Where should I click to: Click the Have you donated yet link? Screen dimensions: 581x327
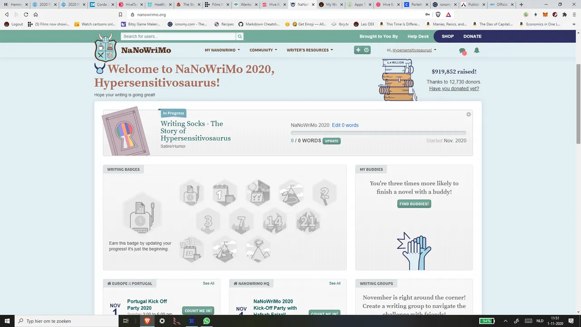454,89
